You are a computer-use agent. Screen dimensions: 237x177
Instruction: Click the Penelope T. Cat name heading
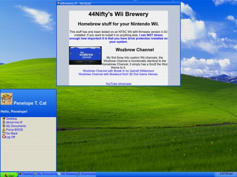(30, 103)
